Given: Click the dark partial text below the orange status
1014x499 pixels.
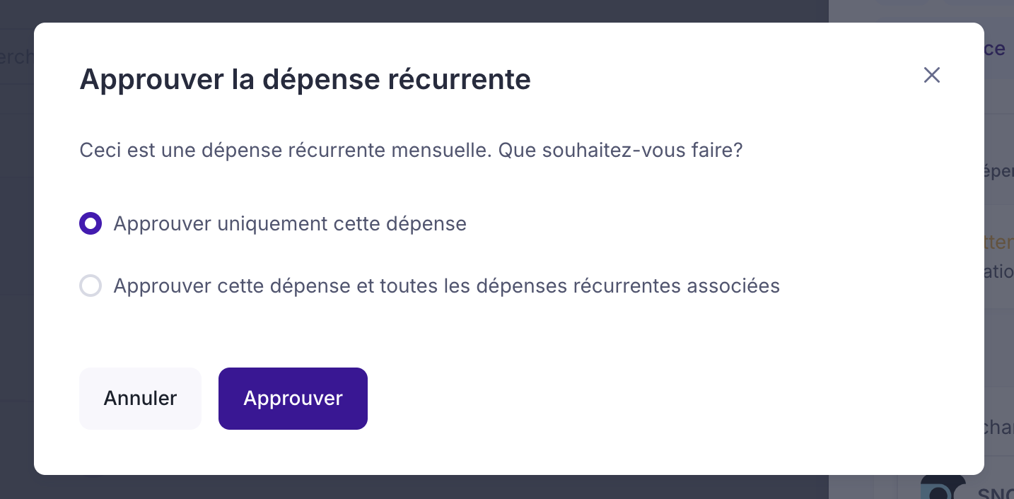Looking at the screenshot, I should click(998, 272).
